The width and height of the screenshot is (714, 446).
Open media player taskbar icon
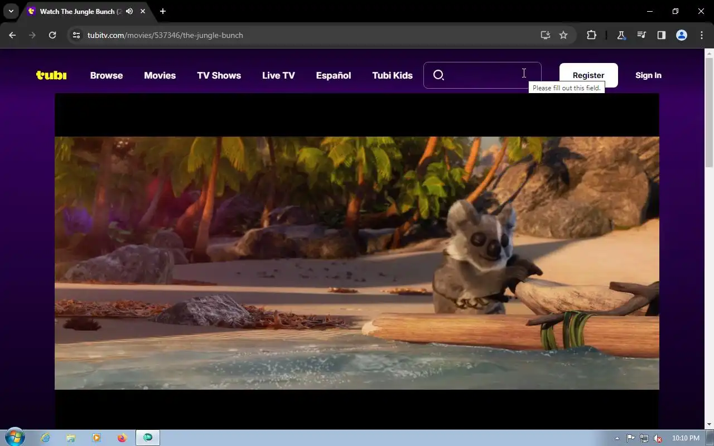point(97,438)
